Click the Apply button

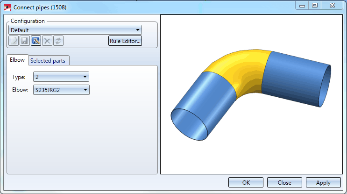(x=323, y=182)
